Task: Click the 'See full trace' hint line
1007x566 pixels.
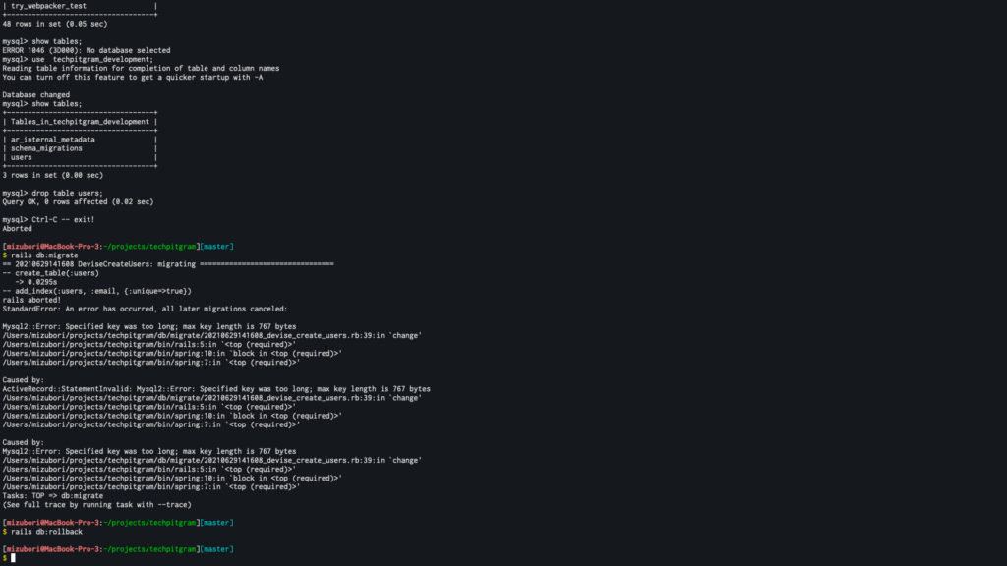Action: click(x=97, y=504)
